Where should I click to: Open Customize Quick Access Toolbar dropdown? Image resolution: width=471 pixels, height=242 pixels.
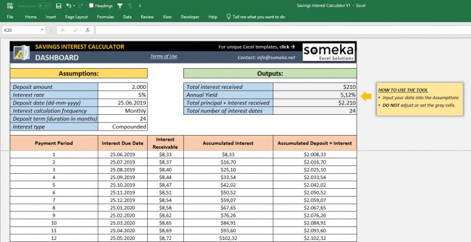pyautogui.click(x=141, y=6)
